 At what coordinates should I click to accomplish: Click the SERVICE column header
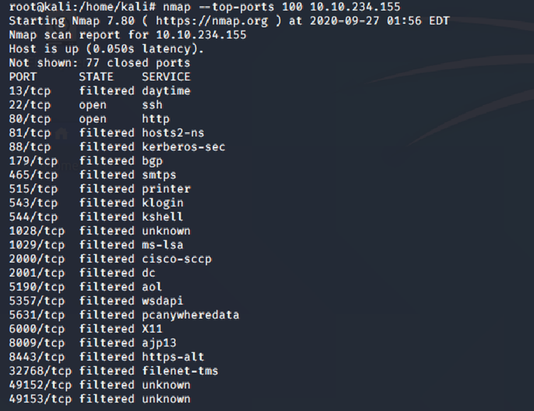166,77
